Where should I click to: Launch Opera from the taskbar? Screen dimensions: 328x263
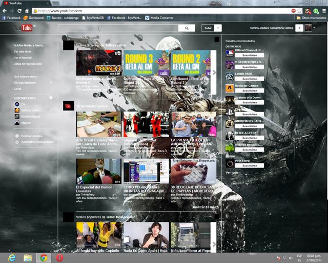59,258
